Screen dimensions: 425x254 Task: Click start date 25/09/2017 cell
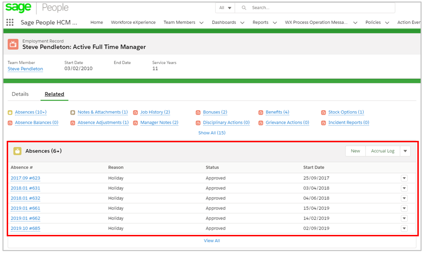coord(316,178)
